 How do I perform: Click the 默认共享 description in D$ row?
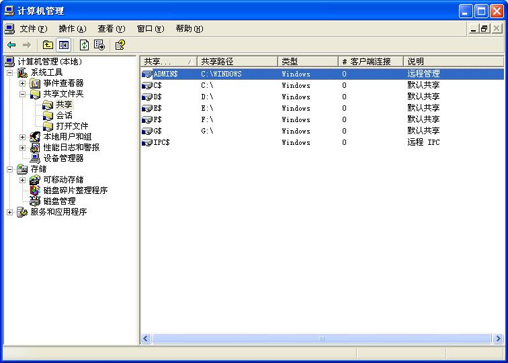423,97
